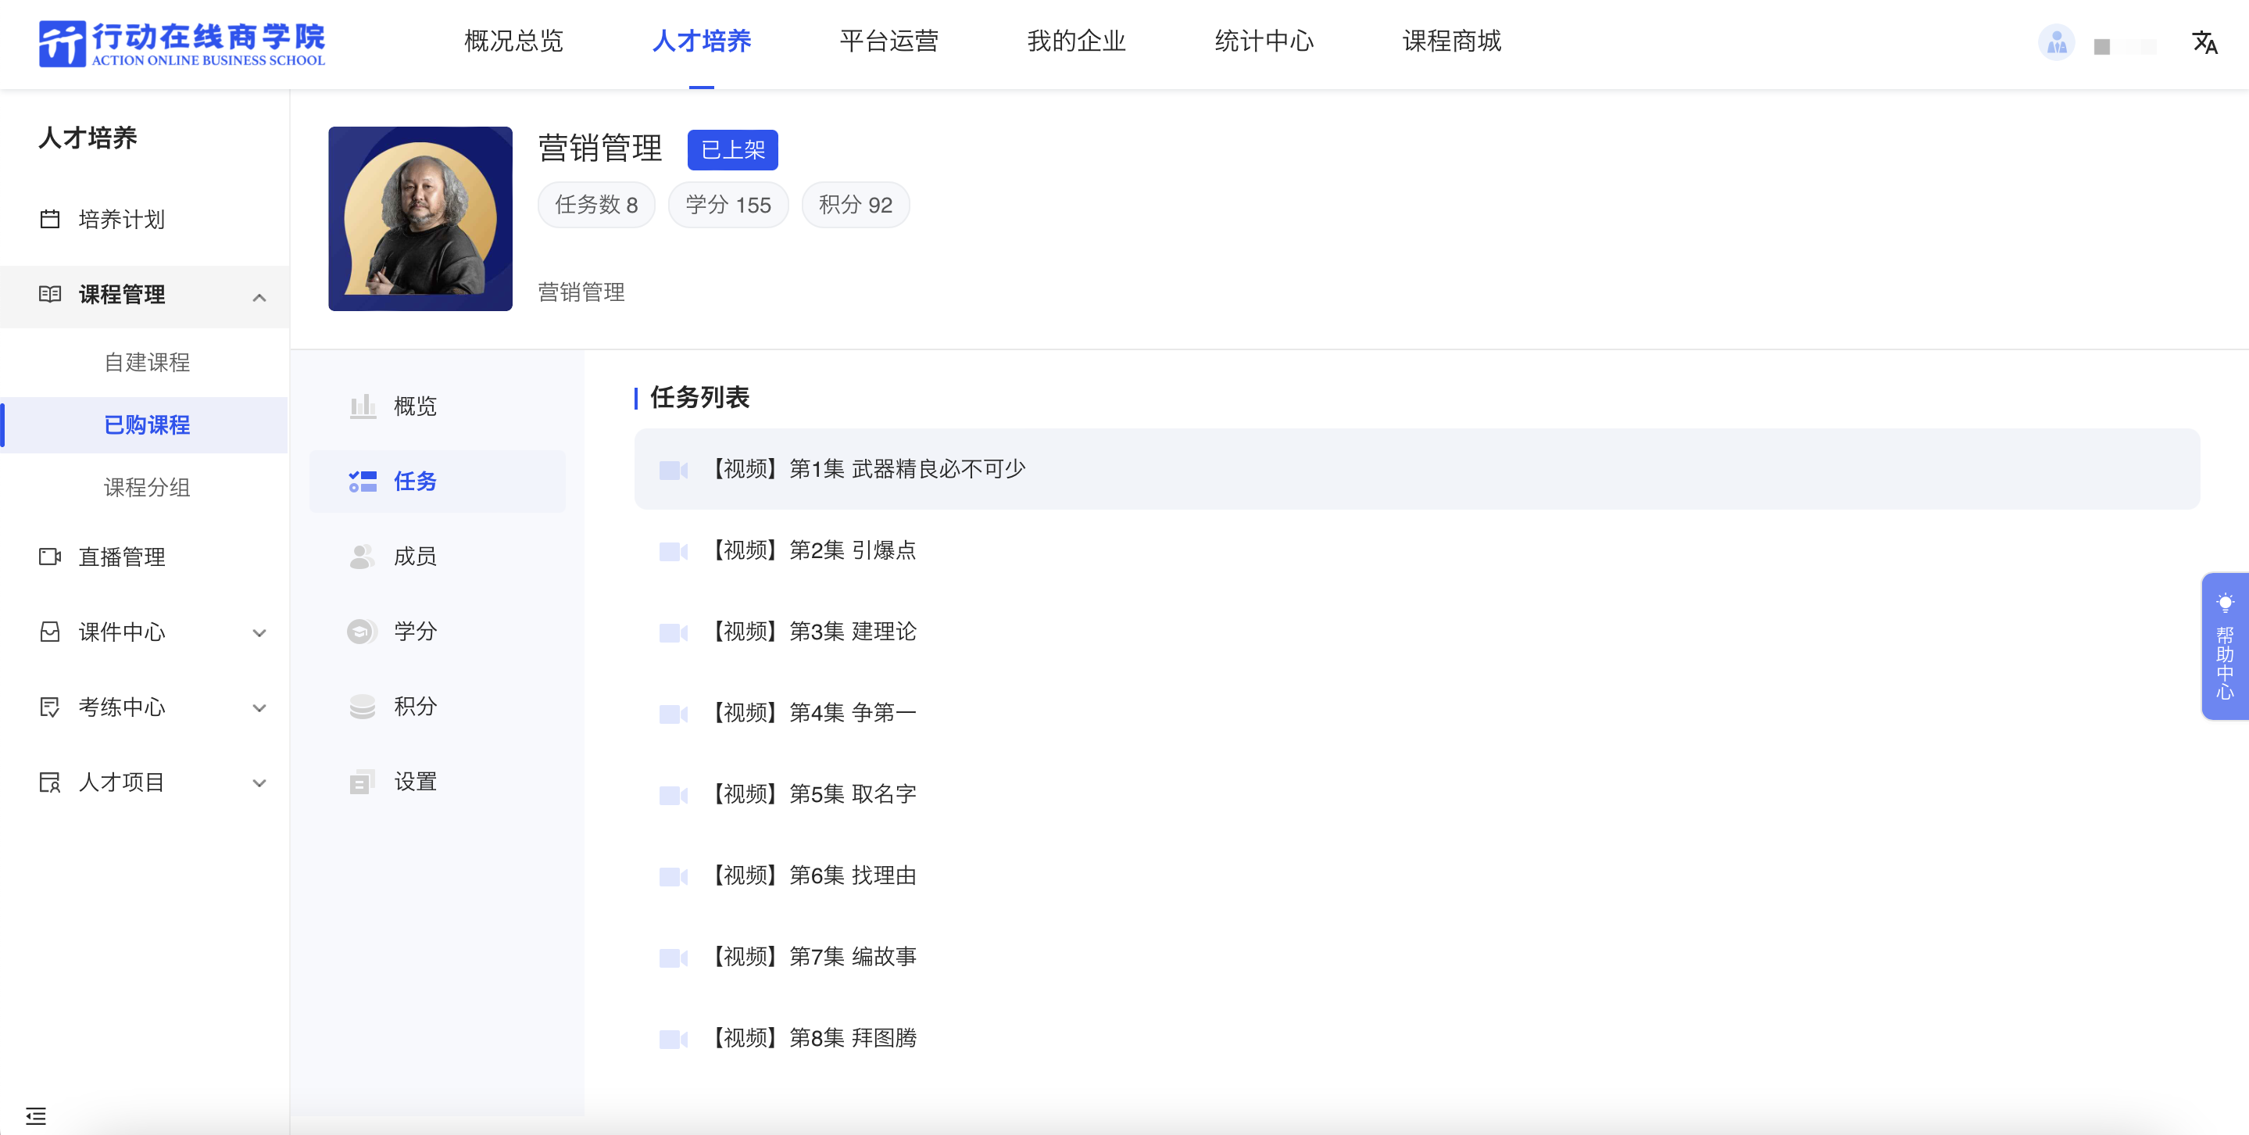The image size is (2249, 1135).
Task: Open task 【视频】第8集 拜图腾
Action: (x=1416, y=1037)
